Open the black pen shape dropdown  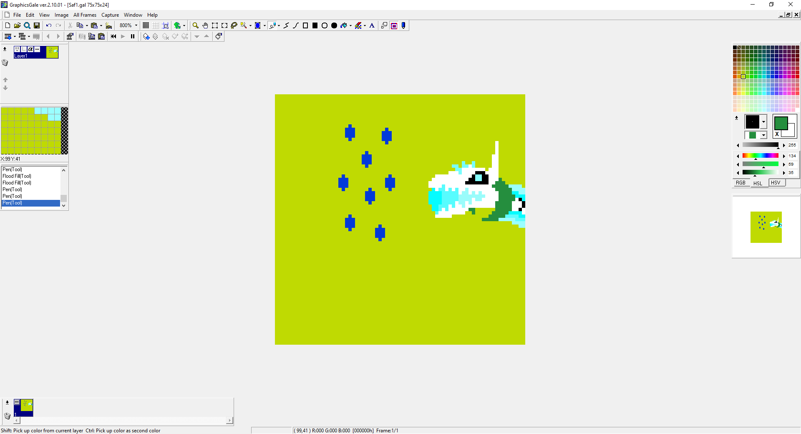[x=763, y=122]
